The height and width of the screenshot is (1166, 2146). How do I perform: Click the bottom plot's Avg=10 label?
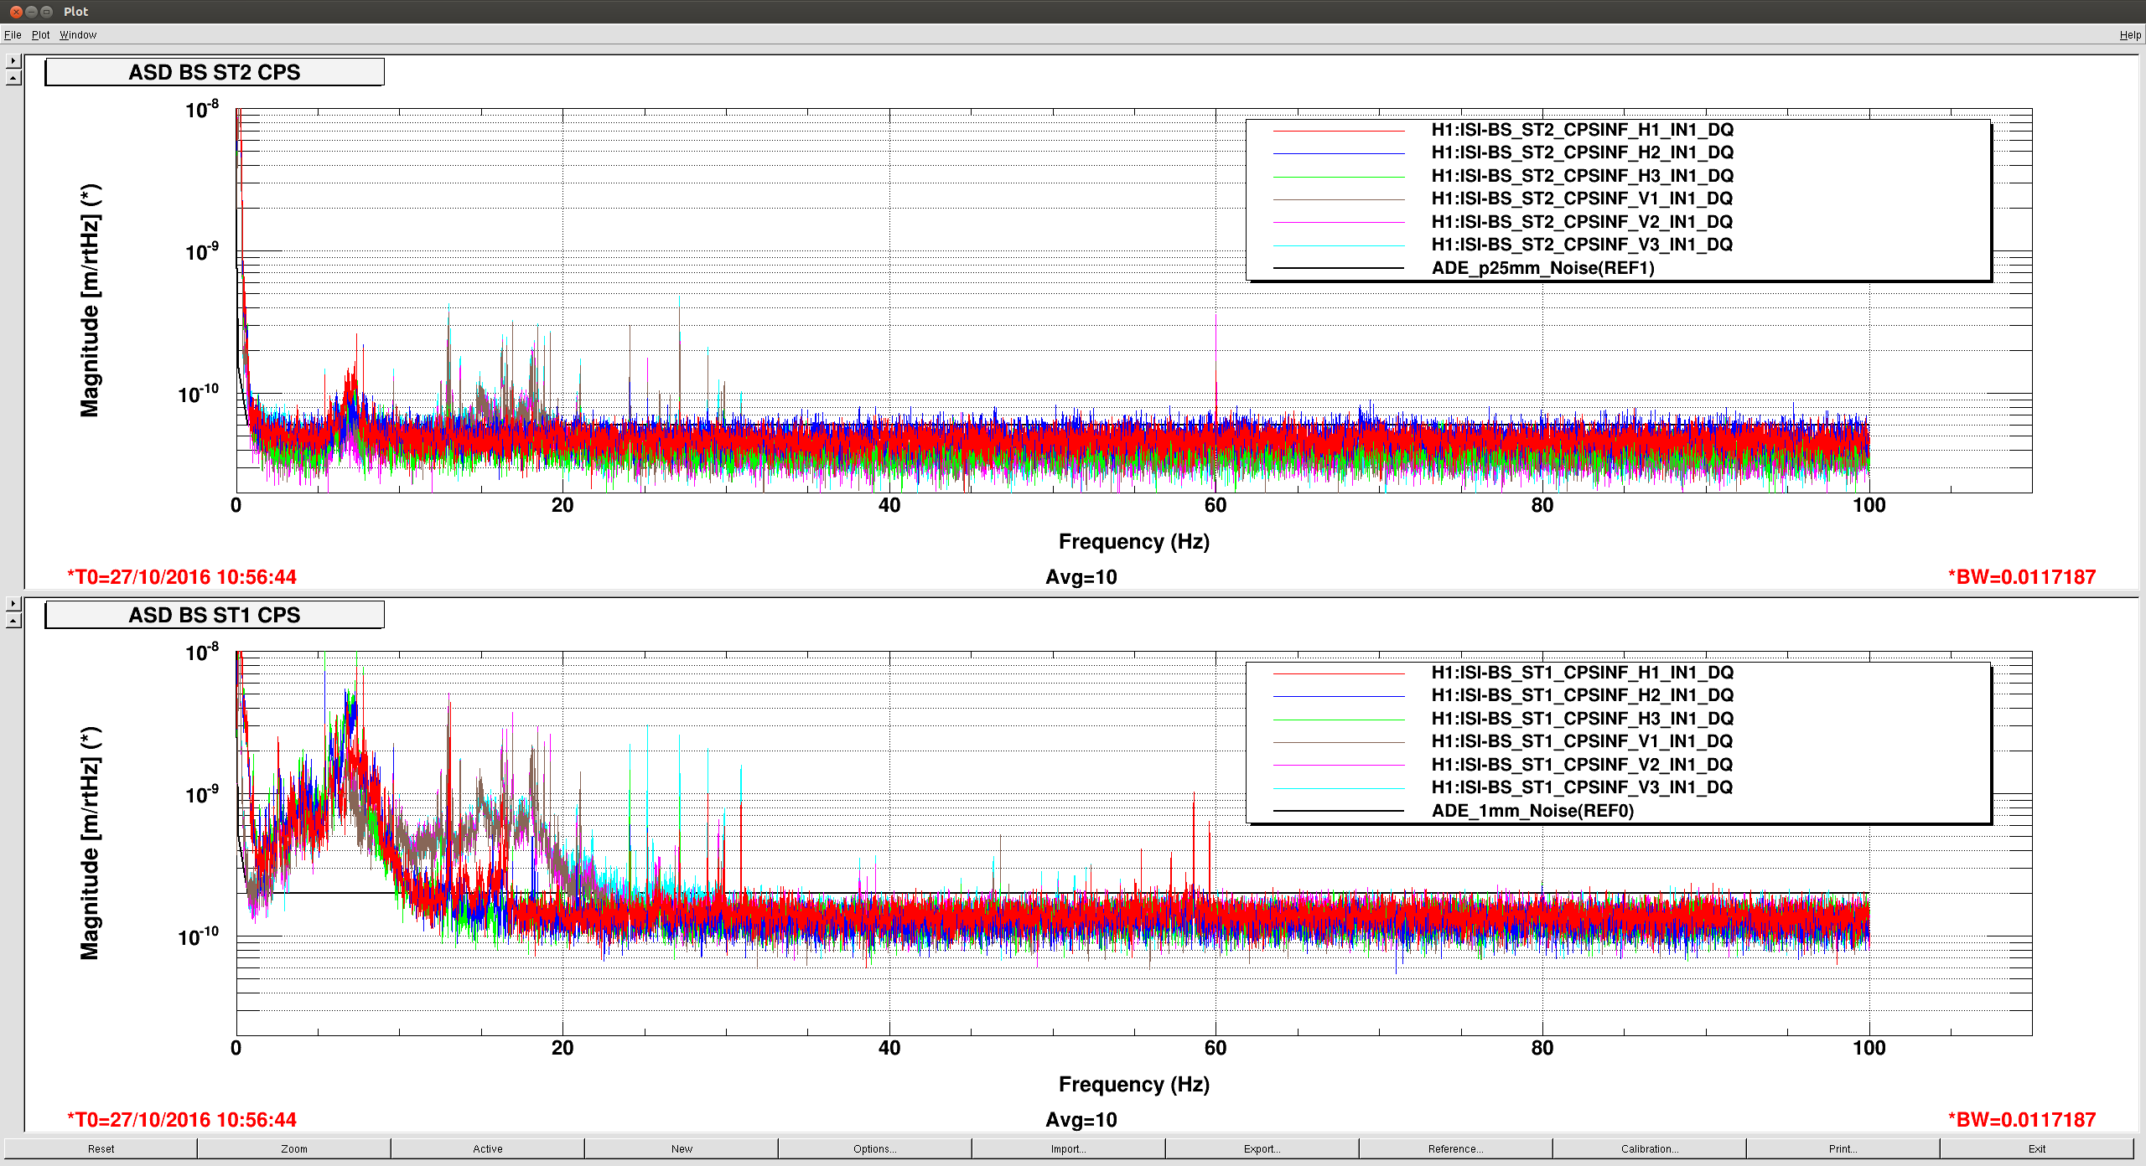click(1081, 1120)
